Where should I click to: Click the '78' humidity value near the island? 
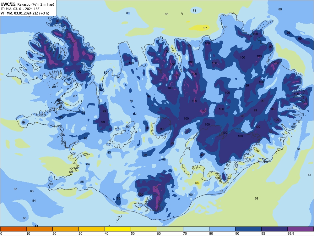(x=194, y=11)
